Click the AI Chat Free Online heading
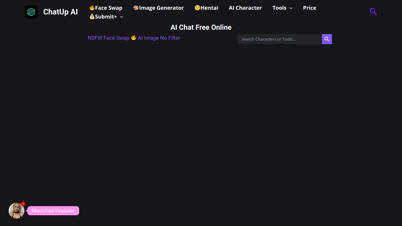The height and width of the screenshot is (226, 402). click(201, 27)
